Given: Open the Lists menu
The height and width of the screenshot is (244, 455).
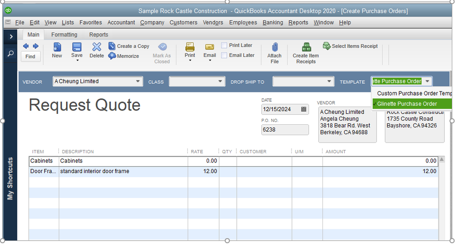Looking at the screenshot, I should coord(67,22).
